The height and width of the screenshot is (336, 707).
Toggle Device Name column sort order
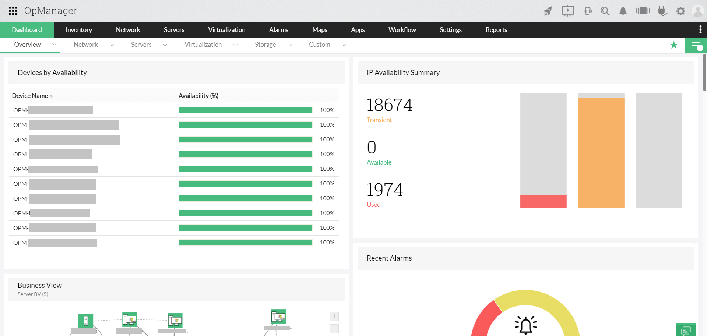51,96
